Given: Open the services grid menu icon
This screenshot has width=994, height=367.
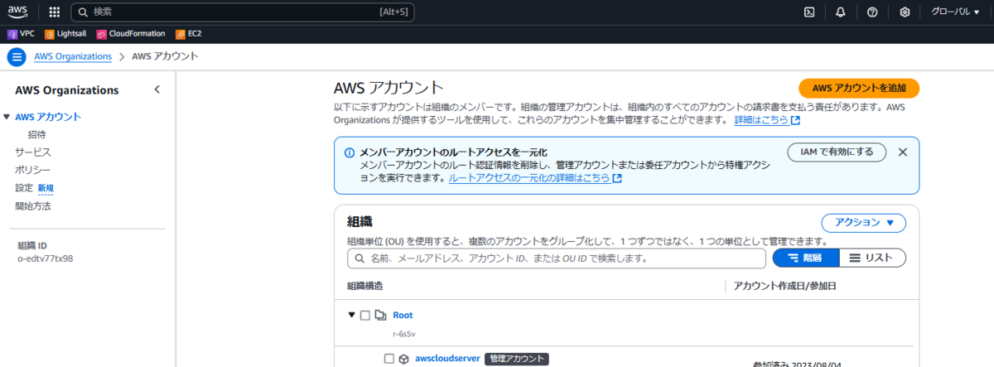Looking at the screenshot, I should point(55,12).
